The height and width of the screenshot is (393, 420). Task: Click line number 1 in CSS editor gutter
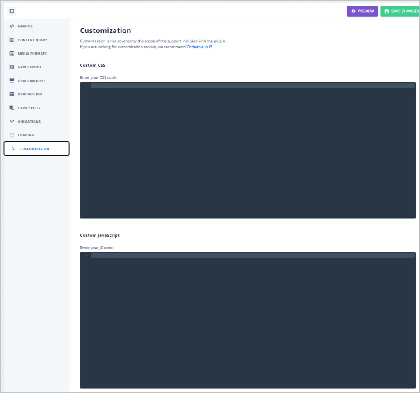[x=86, y=85]
